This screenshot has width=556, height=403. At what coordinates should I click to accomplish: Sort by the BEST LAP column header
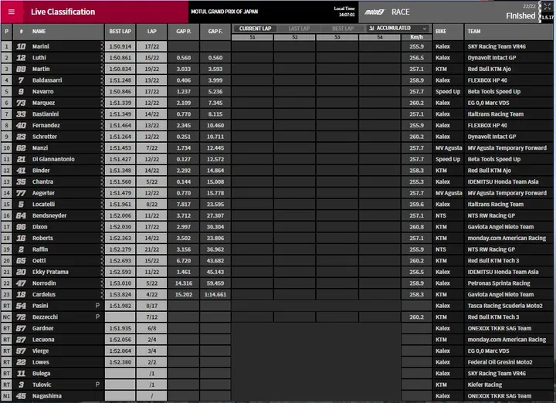120,32
